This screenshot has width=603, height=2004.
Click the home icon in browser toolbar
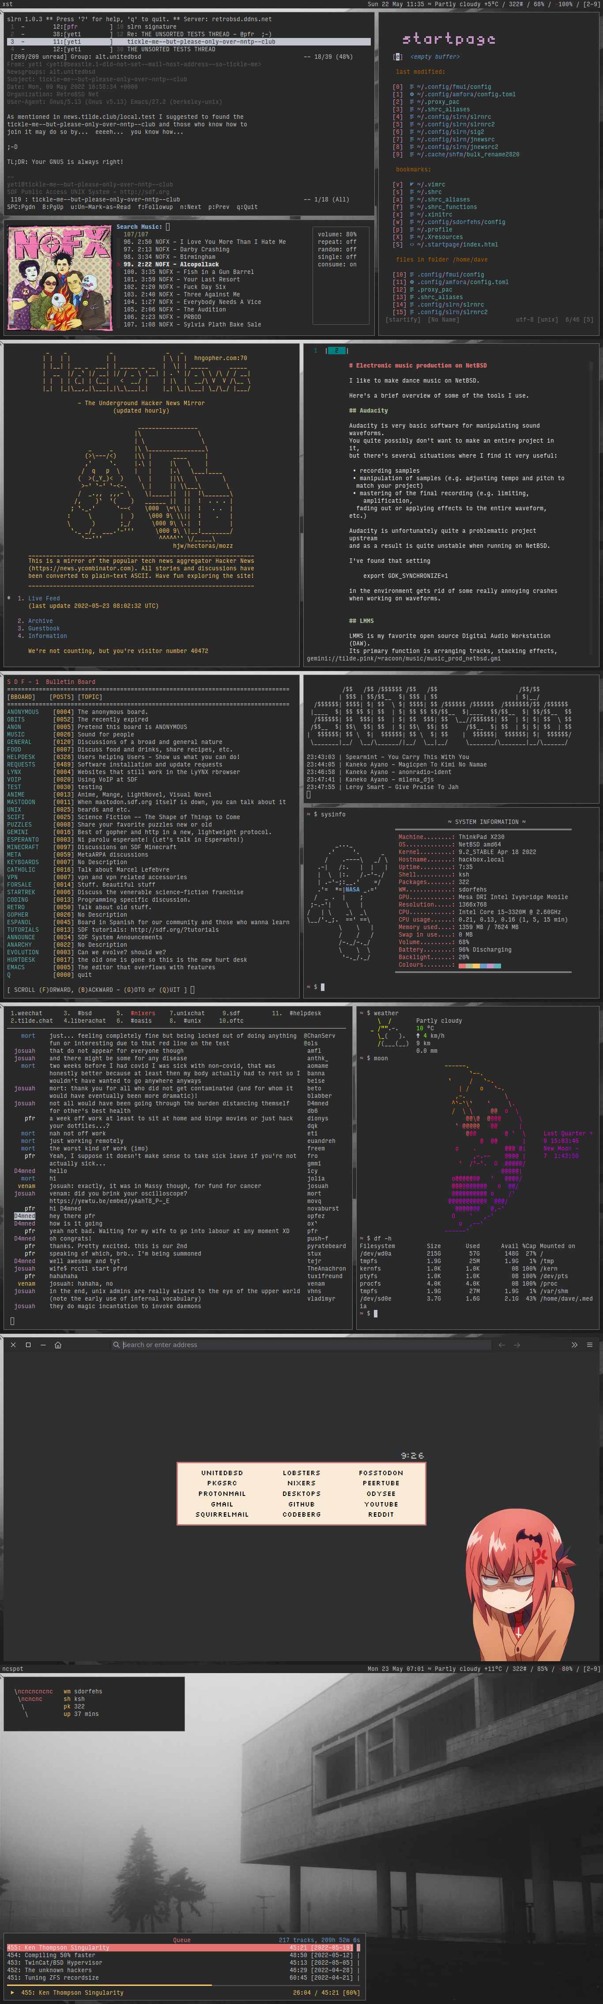coord(57,1344)
